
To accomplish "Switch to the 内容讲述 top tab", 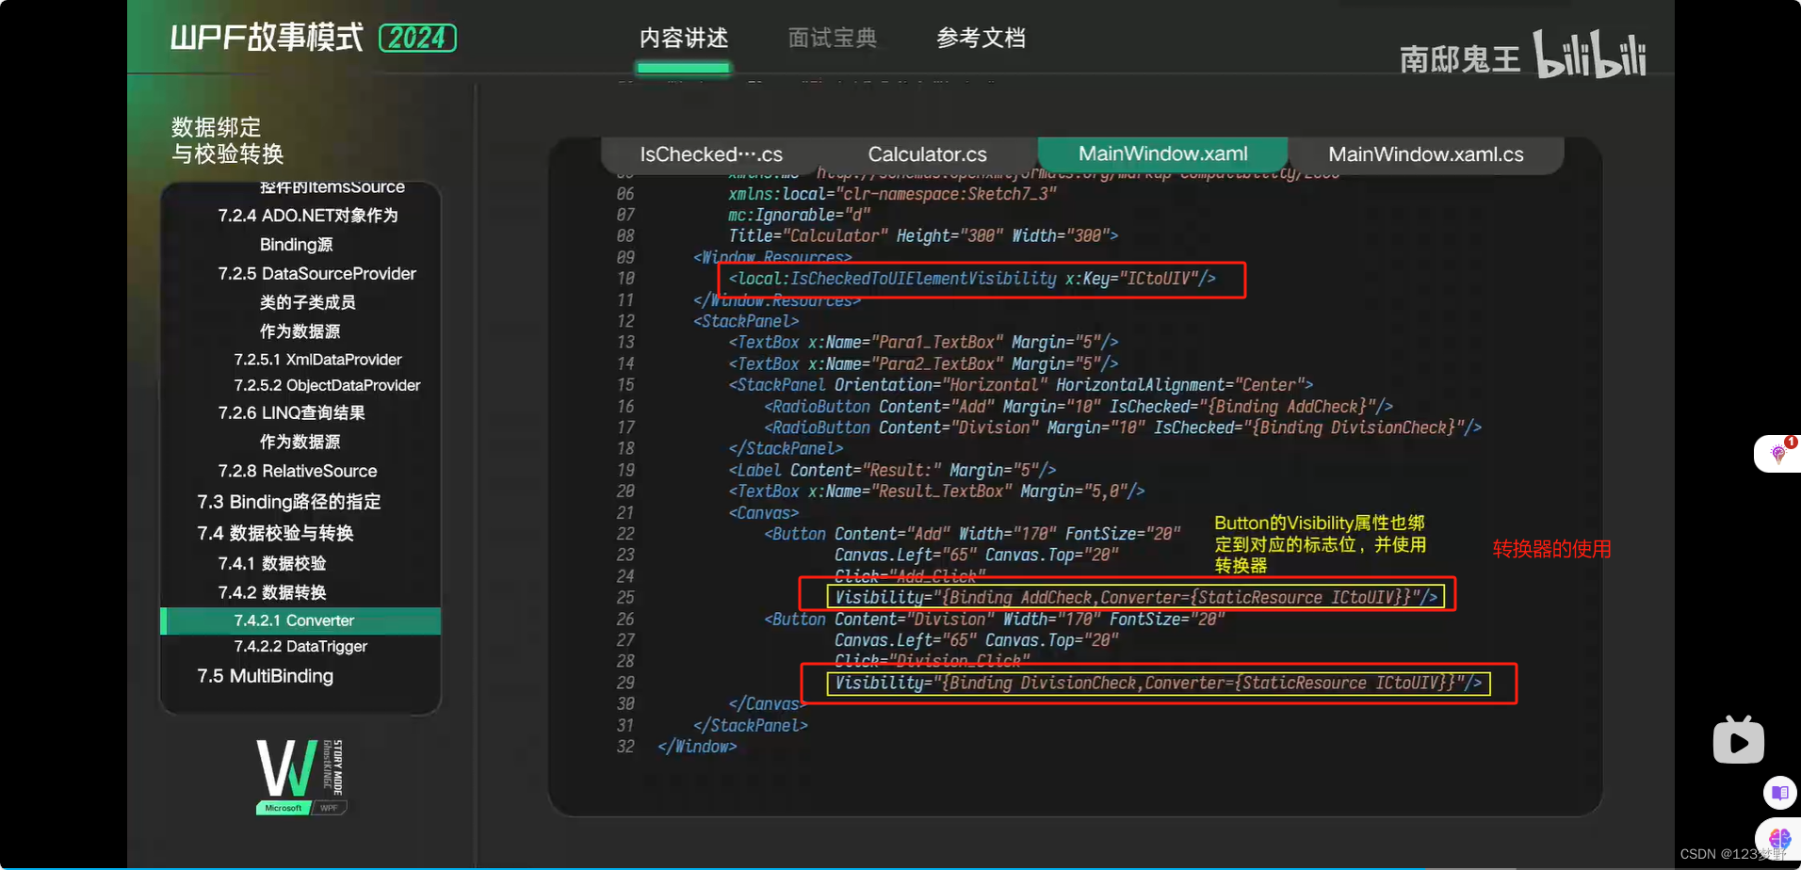I will 683,38.
